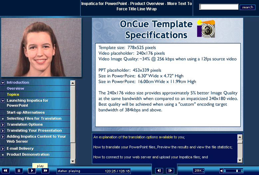Open Adding Impatica Content to Your Web Server
The width and height of the screenshot is (259, 175).
tap(36, 139)
